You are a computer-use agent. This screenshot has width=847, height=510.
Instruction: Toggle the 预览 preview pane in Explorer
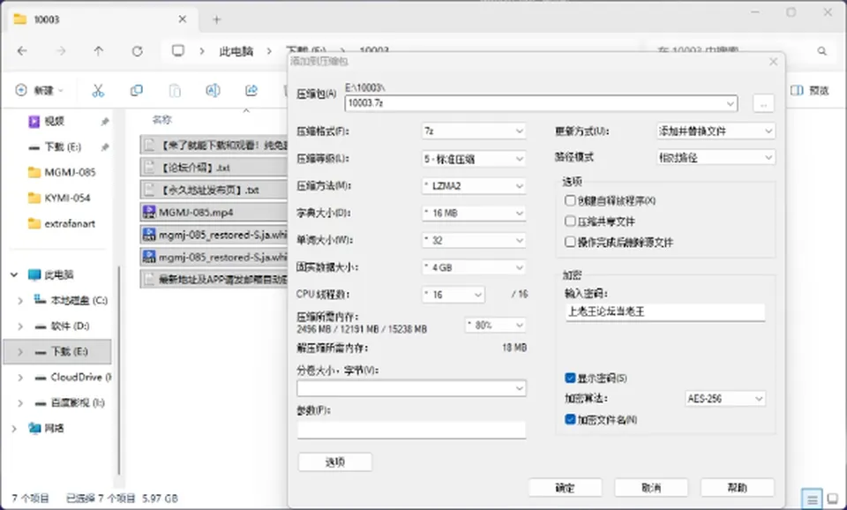[809, 90]
